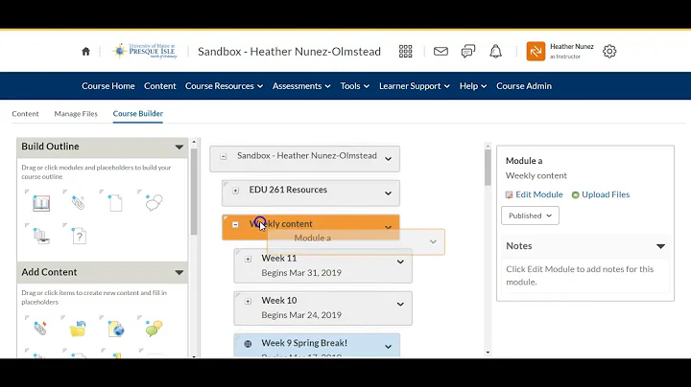
Task: Go to the home page via house icon
Action: [86, 52]
